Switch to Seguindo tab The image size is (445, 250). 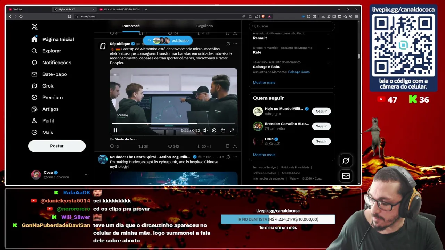(204, 26)
